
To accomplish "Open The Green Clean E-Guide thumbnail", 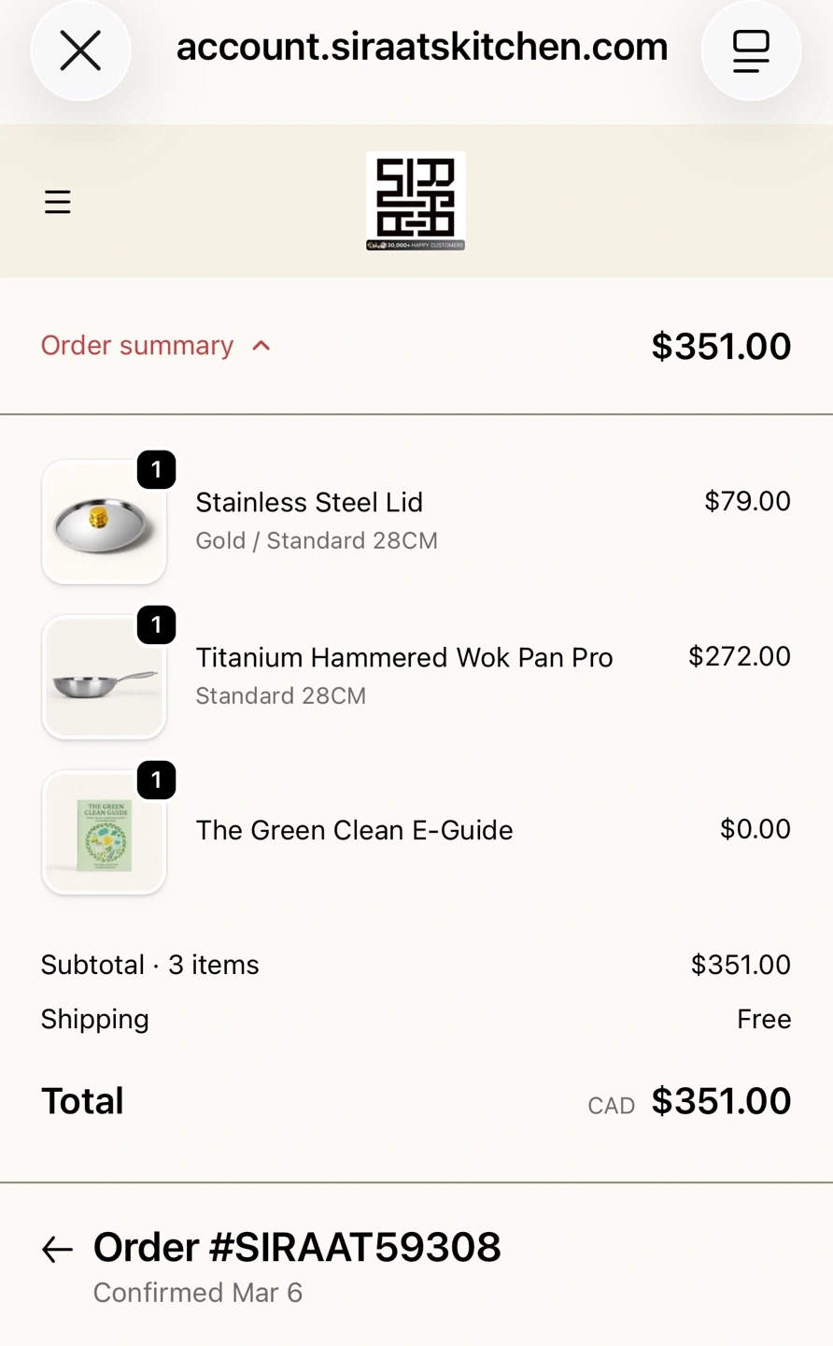I will pyautogui.click(x=104, y=834).
